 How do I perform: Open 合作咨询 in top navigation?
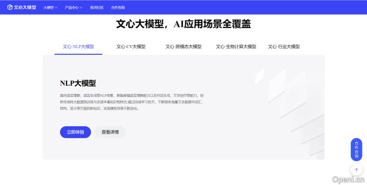pos(118,7)
